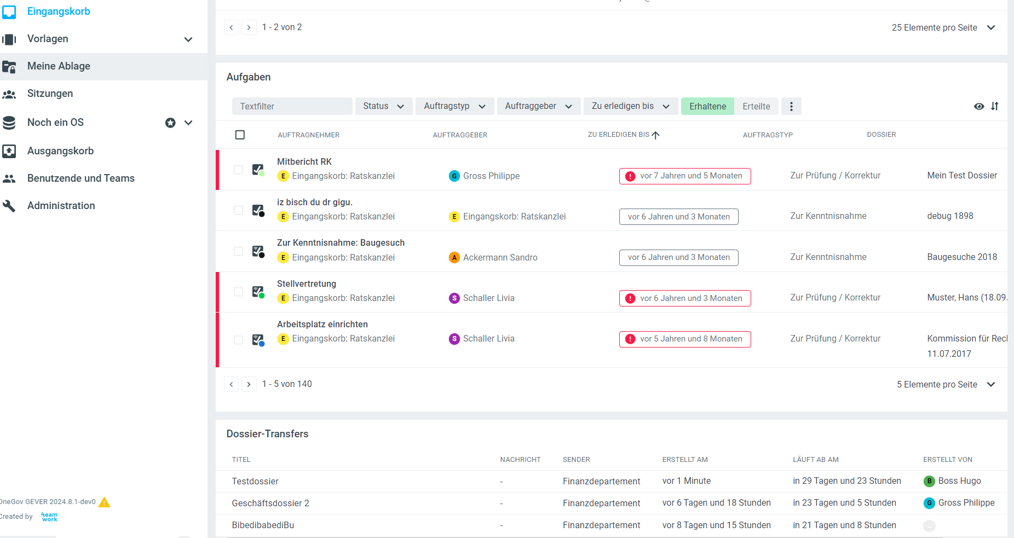
Task: Check the select-all checkbox in Aufgaben header
Action: click(x=240, y=135)
